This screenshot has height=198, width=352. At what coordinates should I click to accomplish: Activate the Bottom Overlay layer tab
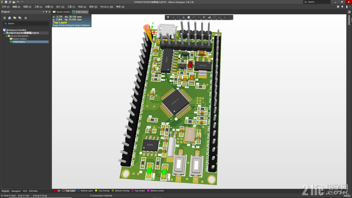121,191
